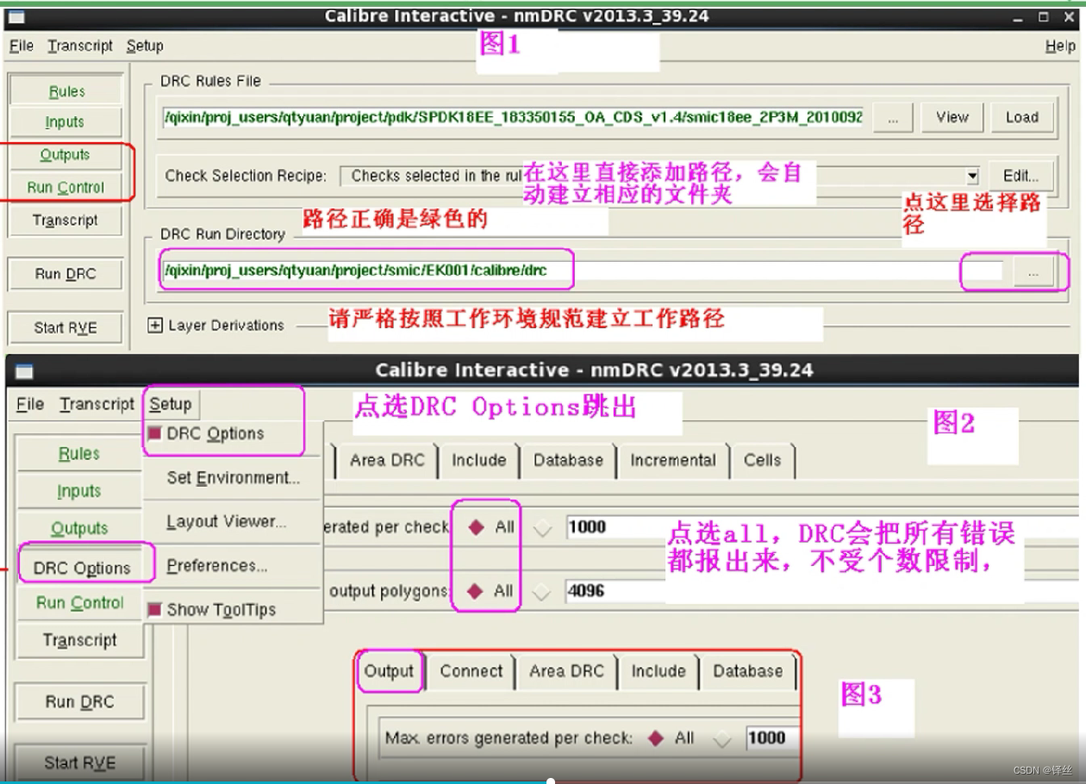Click Inputs button in 图2 window

pos(79,491)
